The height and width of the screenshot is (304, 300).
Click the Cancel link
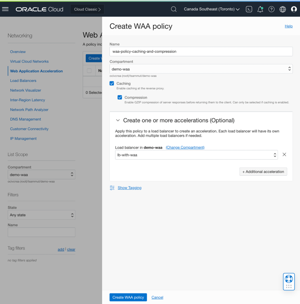coord(157,297)
